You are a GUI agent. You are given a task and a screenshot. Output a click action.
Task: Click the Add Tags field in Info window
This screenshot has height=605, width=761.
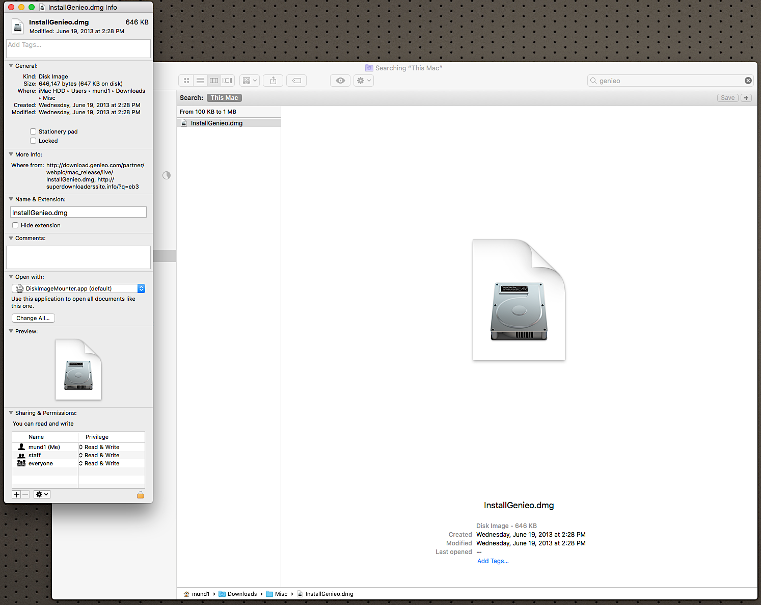pos(78,48)
